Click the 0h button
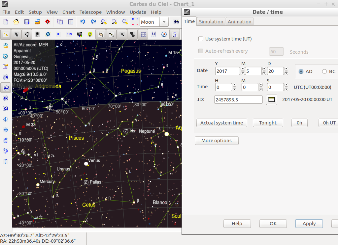 tap(299, 123)
